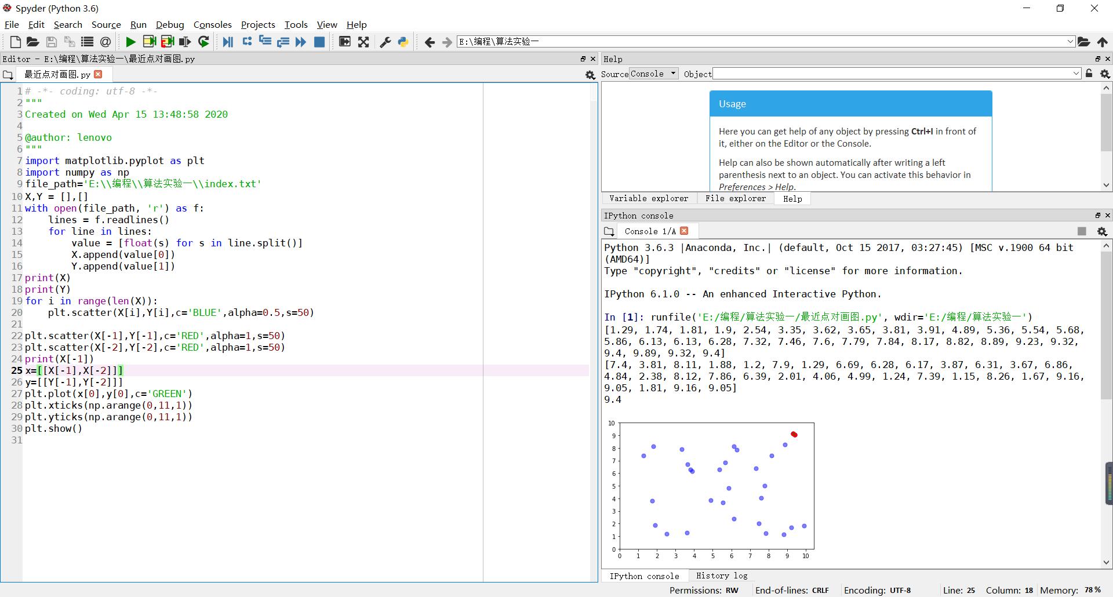Toggle fullscreen mode toolbar icon

coord(363,42)
